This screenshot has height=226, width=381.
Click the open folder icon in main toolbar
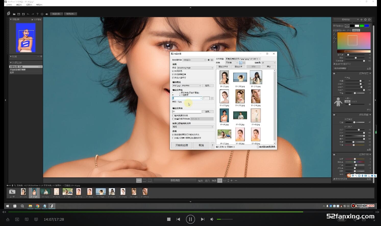14,14
